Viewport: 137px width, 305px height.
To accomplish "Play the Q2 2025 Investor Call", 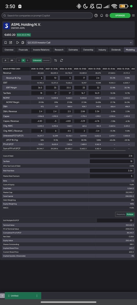I will click(x=18, y=43).
